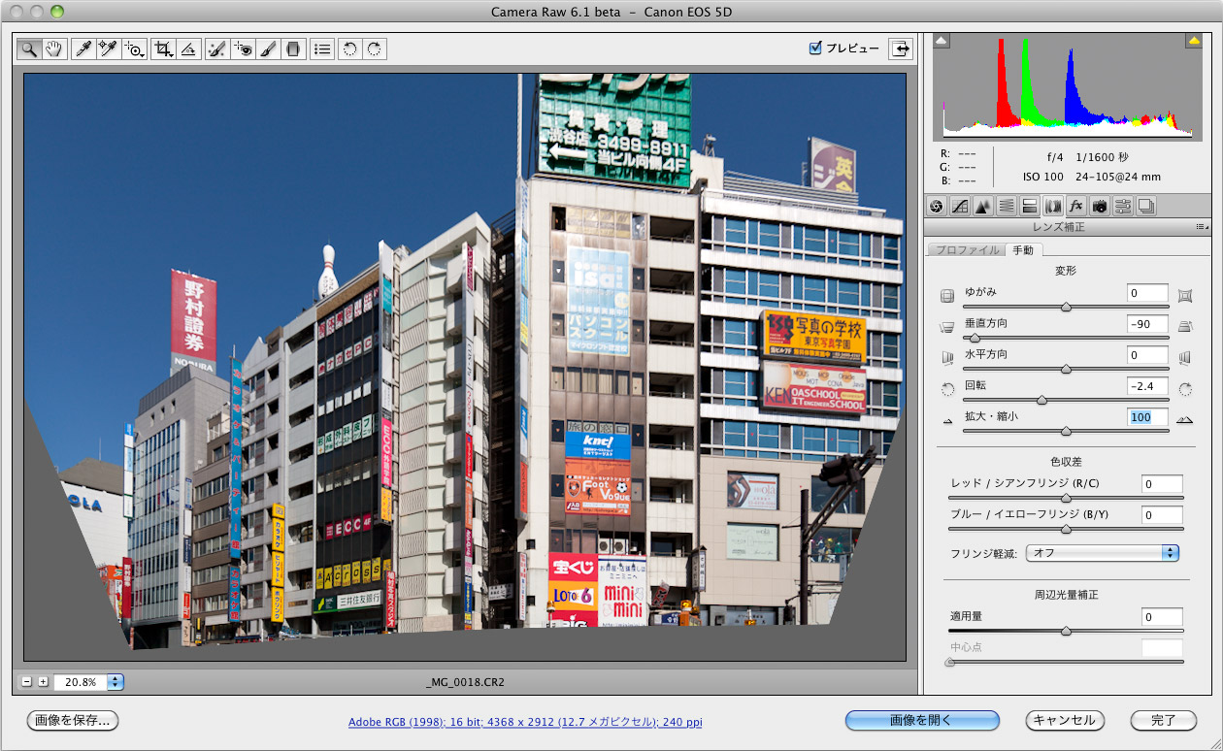
Task: Open the Basic panel aperture icon
Action: pyautogui.click(x=937, y=206)
